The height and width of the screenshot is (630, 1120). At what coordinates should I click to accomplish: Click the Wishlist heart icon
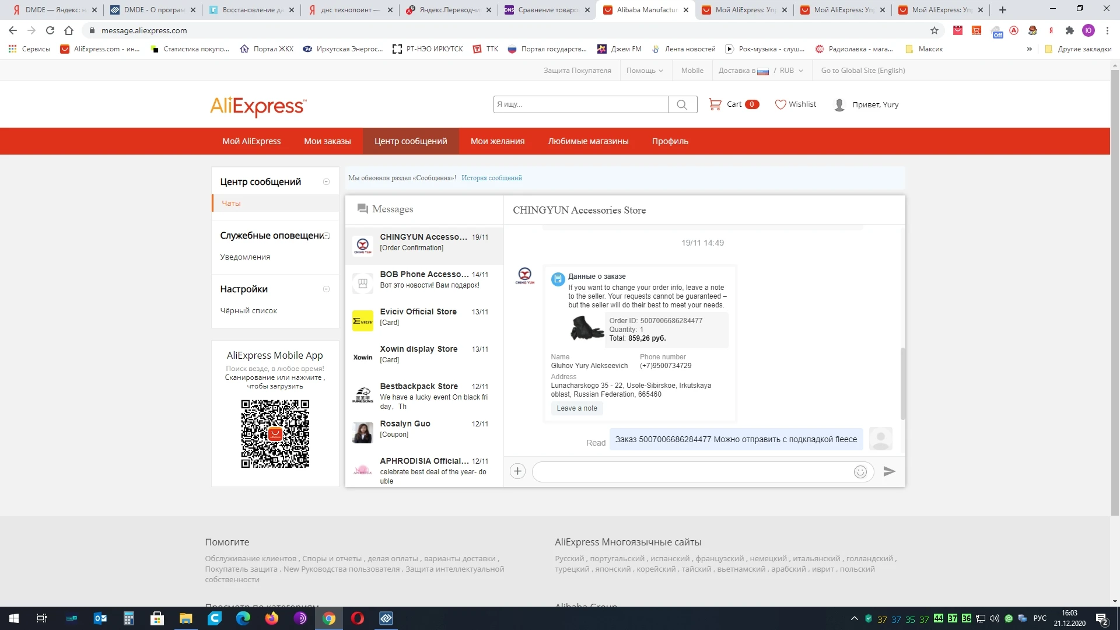(780, 104)
